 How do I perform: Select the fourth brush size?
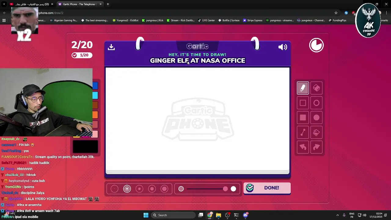point(152,189)
